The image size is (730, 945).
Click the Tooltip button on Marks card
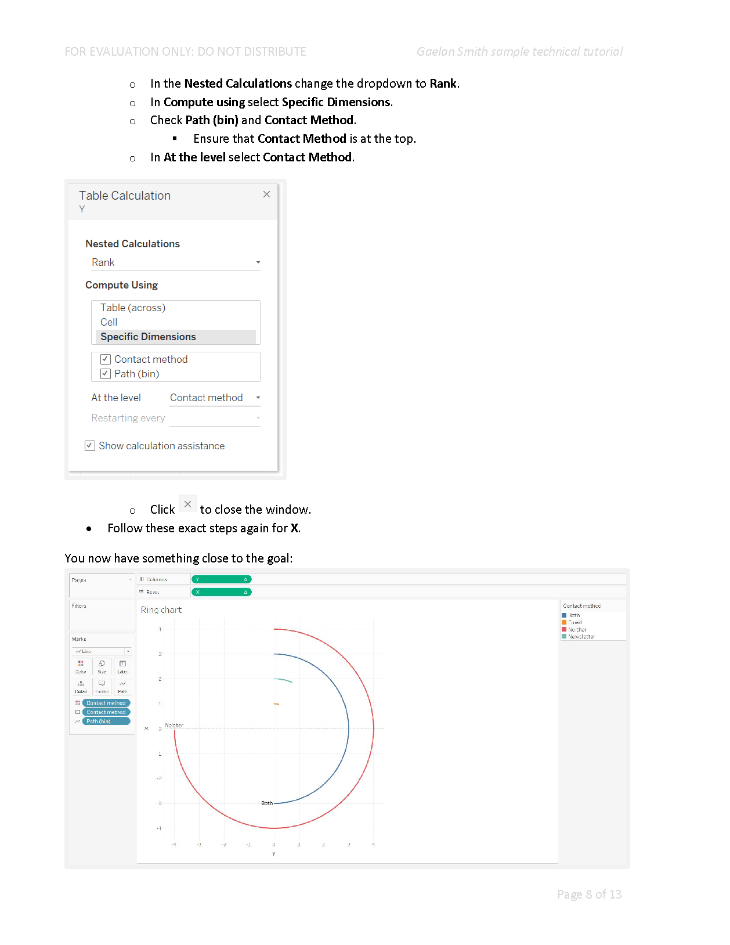[102, 687]
